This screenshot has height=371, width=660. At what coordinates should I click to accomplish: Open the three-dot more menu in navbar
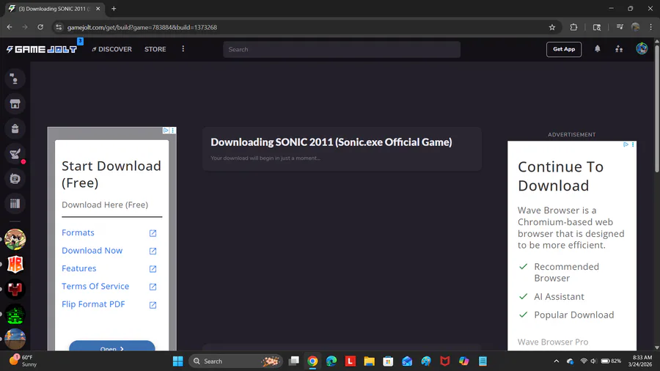click(x=183, y=49)
